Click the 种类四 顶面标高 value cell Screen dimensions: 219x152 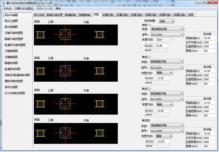tap(209, 133)
